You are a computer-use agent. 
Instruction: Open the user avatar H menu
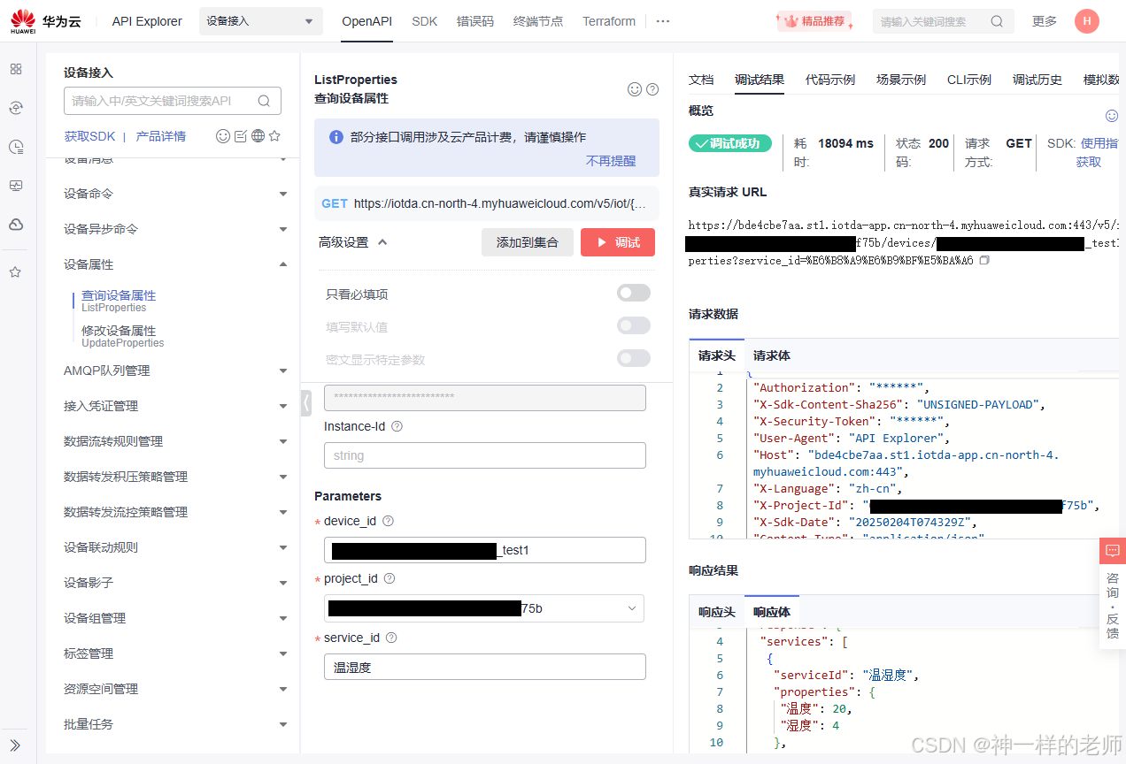pyautogui.click(x=1087, y=21)
